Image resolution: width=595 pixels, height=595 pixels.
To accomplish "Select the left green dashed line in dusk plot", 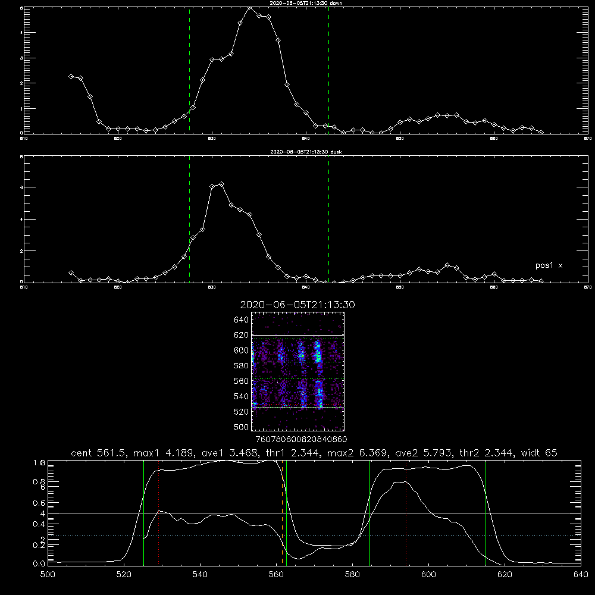I will pos(189,219).
